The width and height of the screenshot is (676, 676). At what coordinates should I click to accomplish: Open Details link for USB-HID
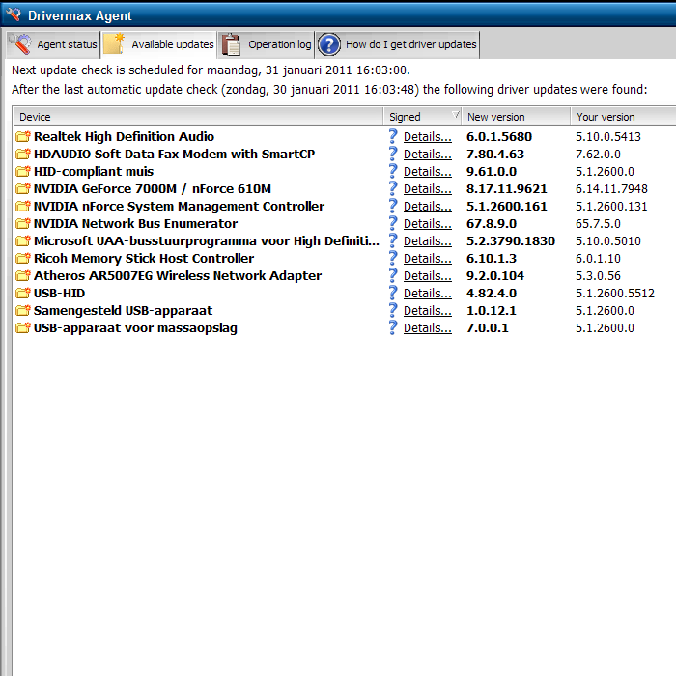[x=428, y=294]
